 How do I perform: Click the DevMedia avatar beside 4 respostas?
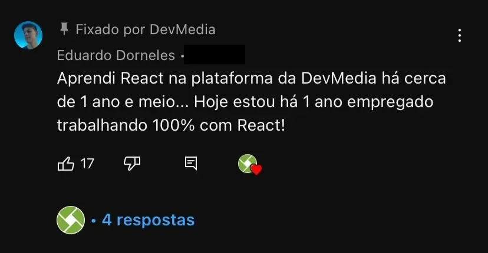coord(71,219)
